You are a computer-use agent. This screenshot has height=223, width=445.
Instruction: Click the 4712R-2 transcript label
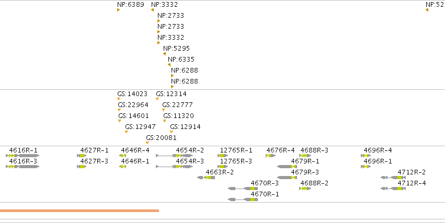(x=412, y=172)
